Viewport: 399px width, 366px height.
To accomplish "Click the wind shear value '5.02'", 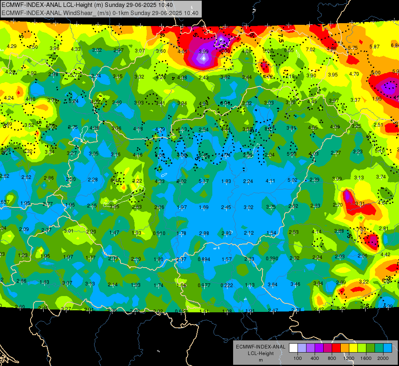I will pos(292,180).
